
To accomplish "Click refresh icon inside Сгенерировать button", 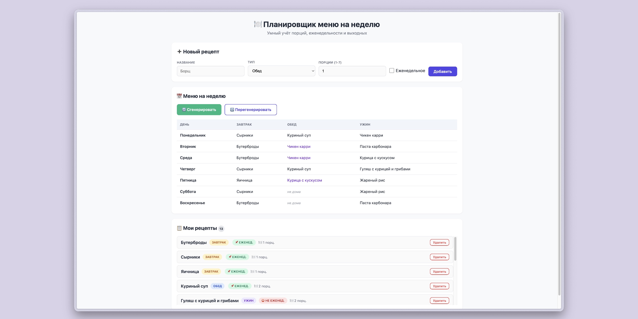I will [x=184, y=110].
